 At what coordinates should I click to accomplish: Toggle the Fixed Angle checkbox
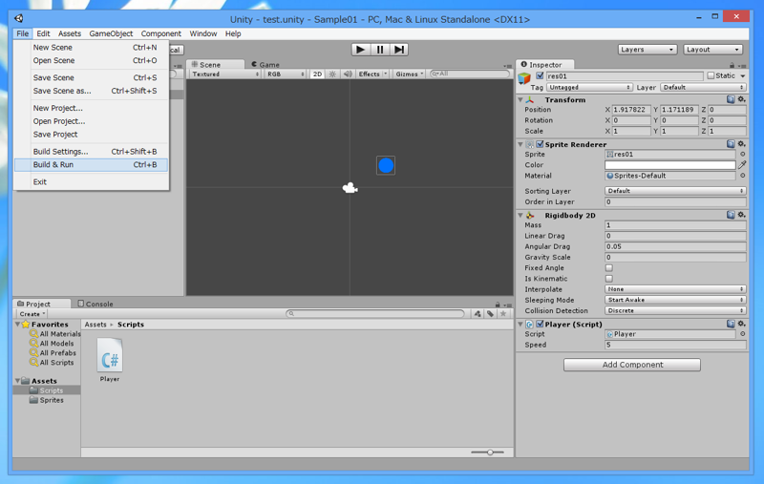(x=609, y=268)
